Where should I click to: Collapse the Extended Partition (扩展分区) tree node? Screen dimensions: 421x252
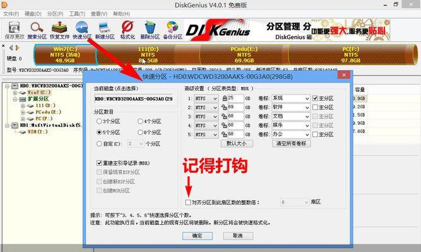(15, 99)
